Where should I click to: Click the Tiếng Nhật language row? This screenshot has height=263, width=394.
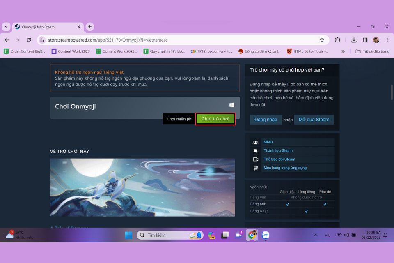292,211
